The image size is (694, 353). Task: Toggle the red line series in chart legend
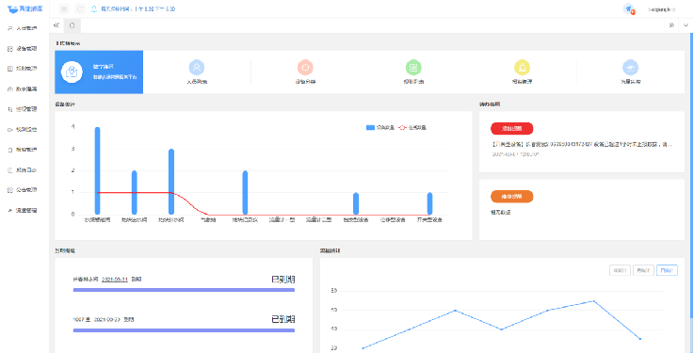point(412,127)
